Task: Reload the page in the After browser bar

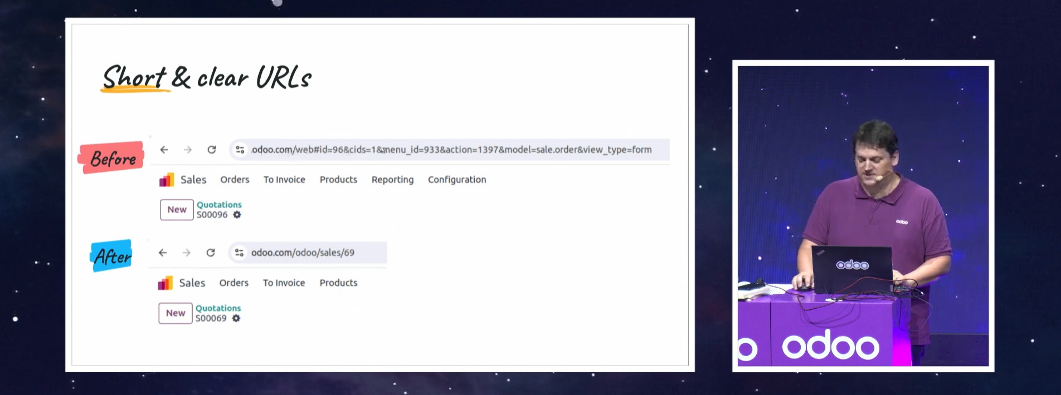Action: (211, 253)
